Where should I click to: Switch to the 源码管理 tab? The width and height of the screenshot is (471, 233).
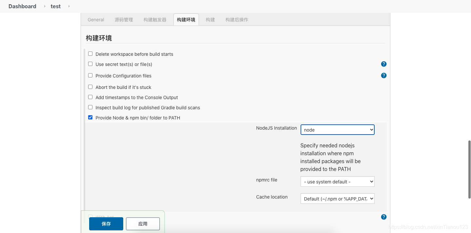pyautogui.click(x=124, y=20)
